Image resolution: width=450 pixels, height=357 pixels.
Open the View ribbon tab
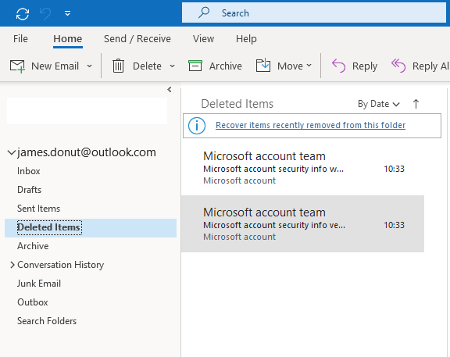tap(203, 38)
